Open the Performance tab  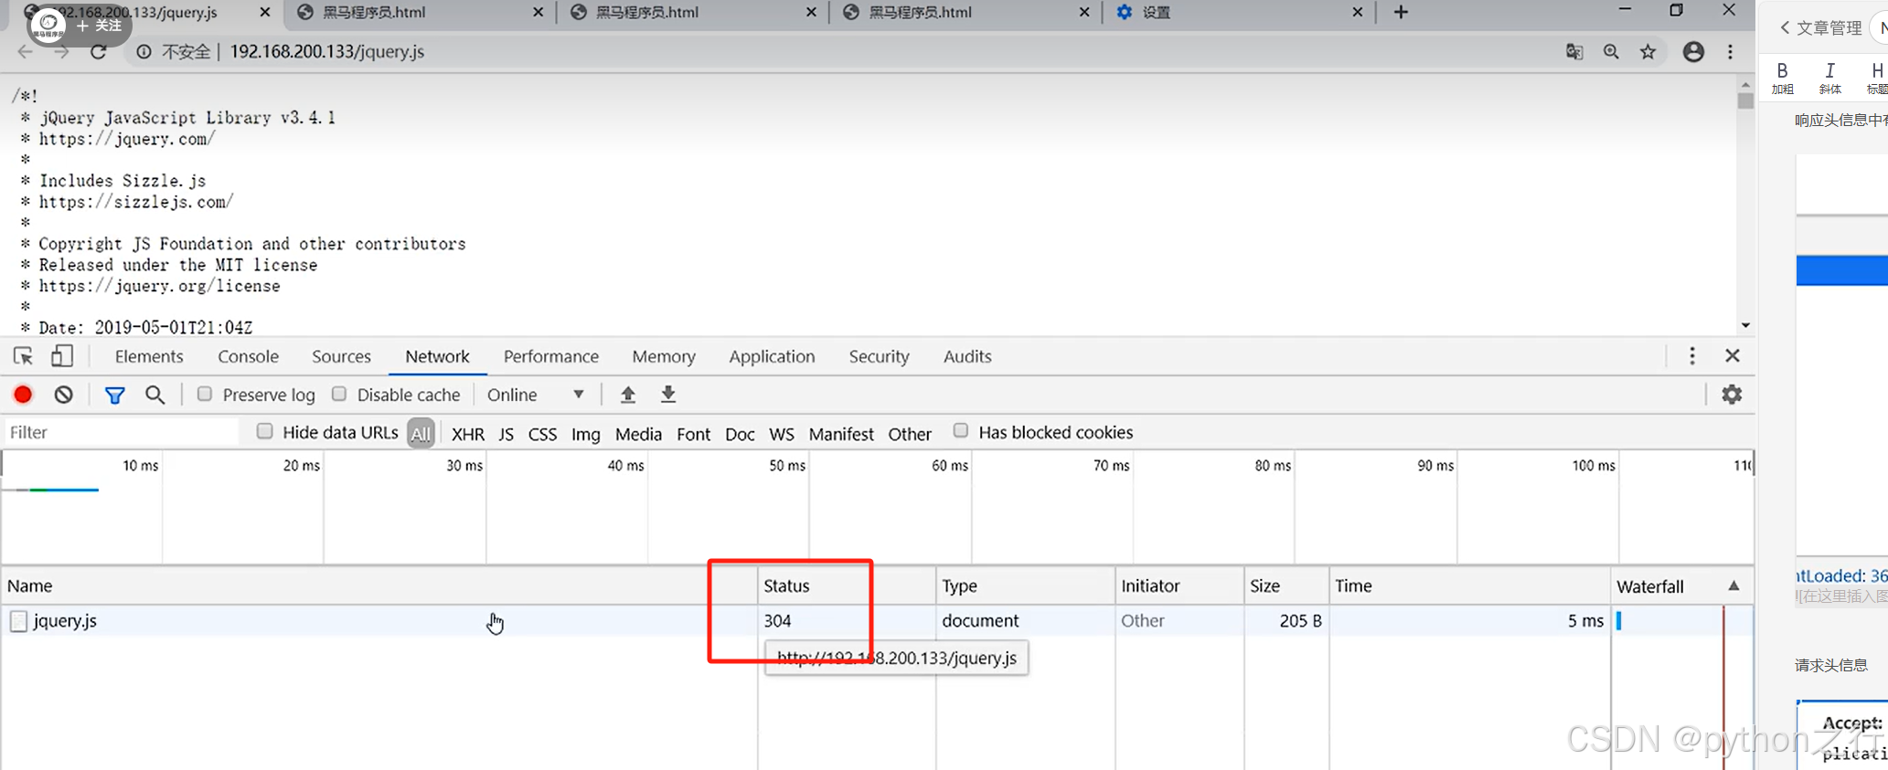pyautogui.click(x=551, y=356)
